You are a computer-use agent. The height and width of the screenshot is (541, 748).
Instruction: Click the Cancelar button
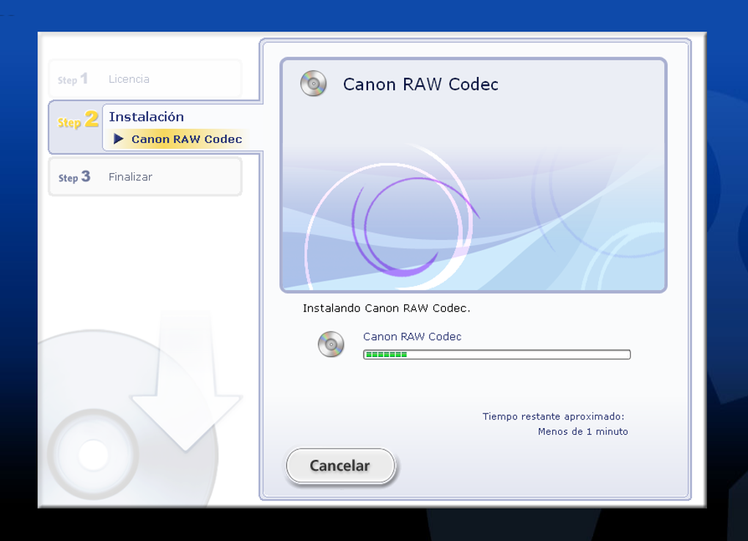[340, 465]
